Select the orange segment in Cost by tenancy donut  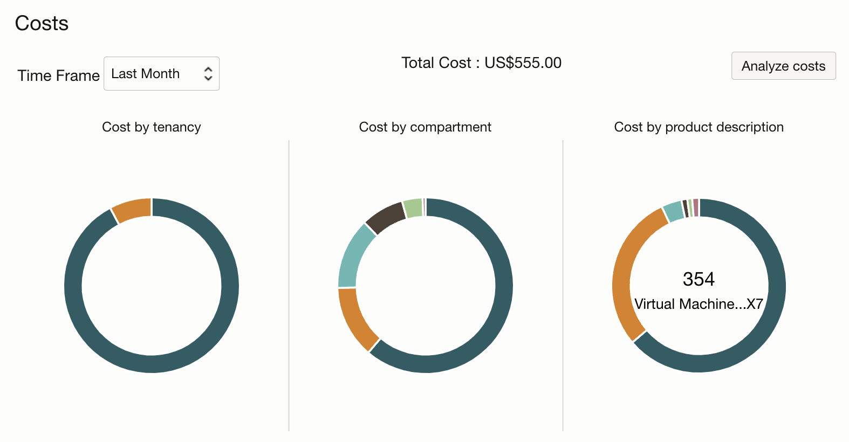click(x=132, y=208)
